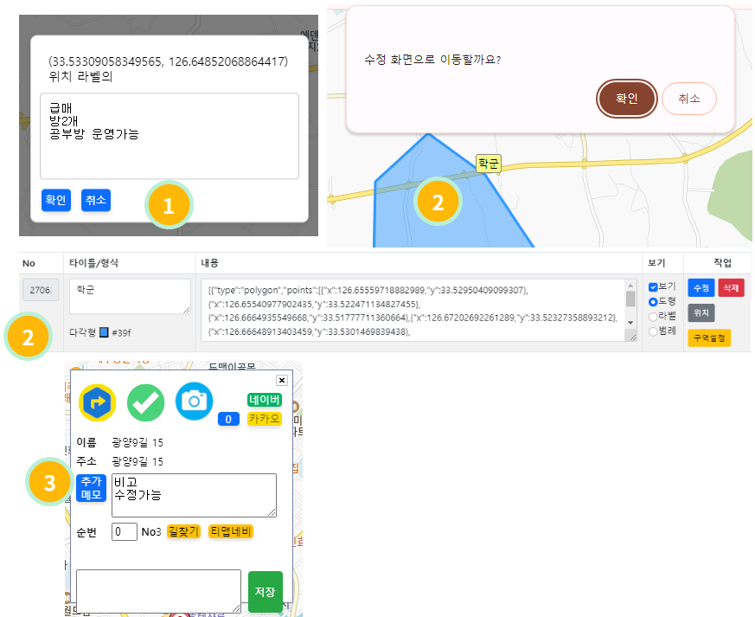Toggle the 보기 checkbox

(x=653, y=286)
